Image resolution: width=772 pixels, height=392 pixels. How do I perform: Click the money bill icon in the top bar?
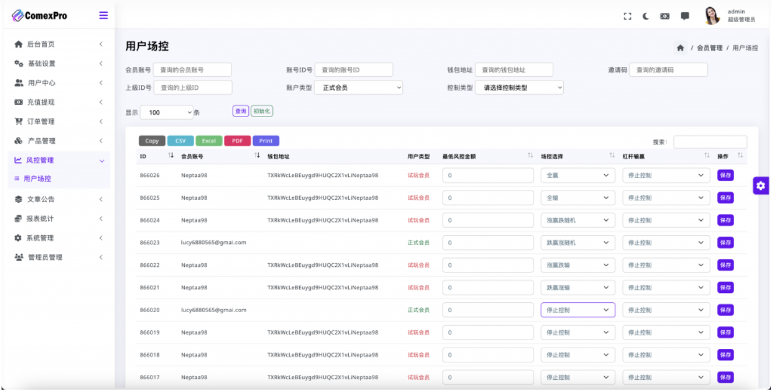coord(665,16)
